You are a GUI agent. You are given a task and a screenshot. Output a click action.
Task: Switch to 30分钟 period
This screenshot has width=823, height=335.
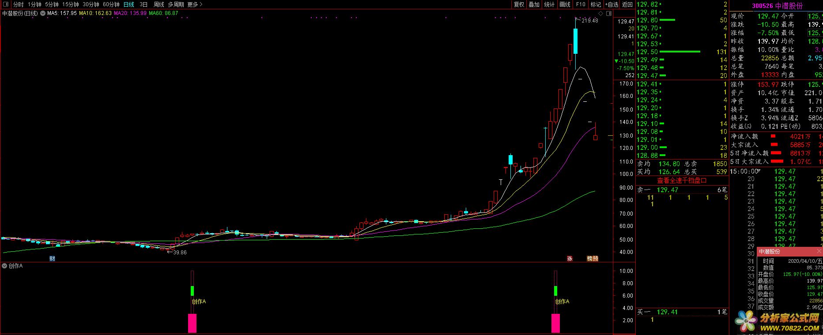[x=91, y=4]
